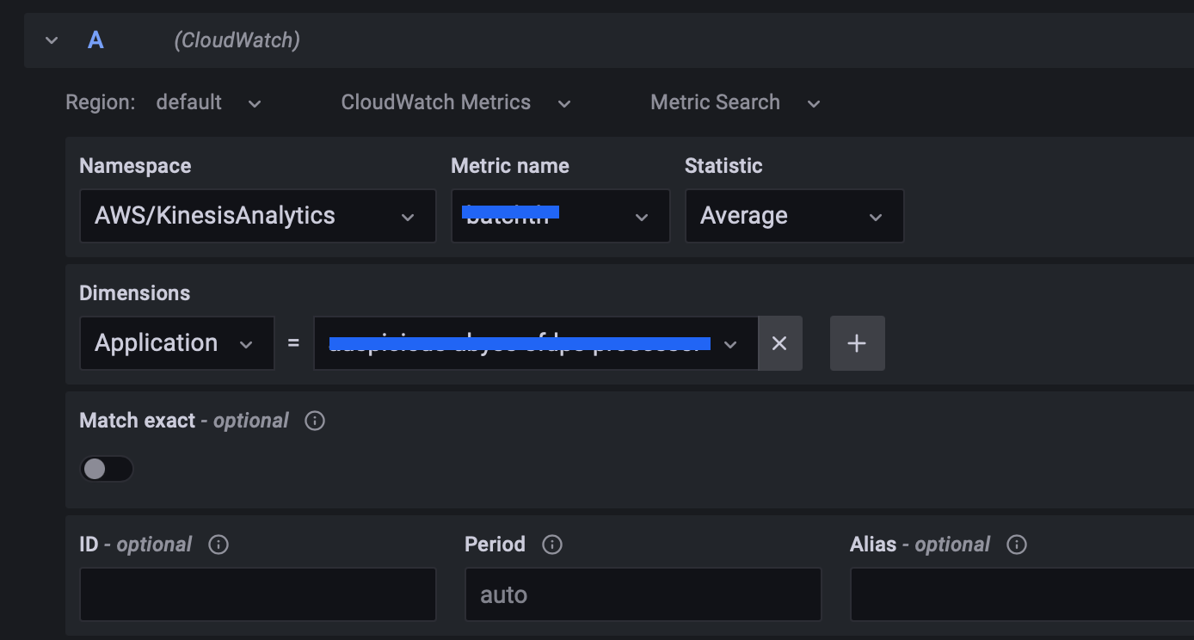Click the Period field showing auto
Viewport: 1194px width, 640px height.
pos(643,594)
